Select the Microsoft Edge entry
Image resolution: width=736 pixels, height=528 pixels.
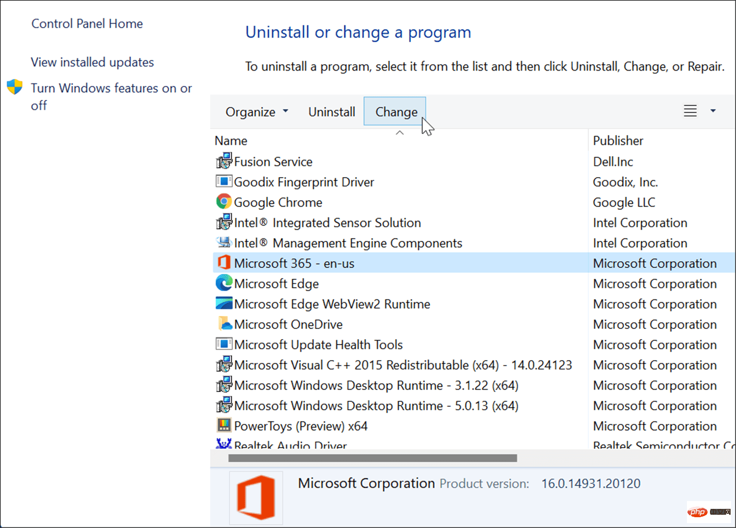[276, 284]
